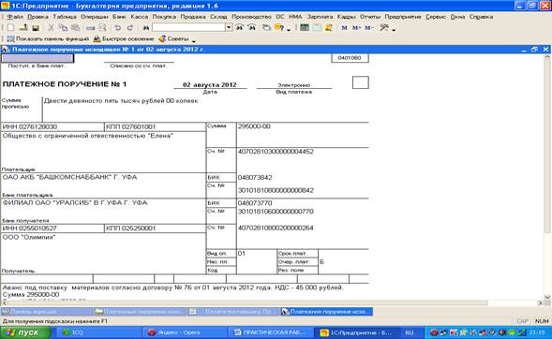Click the M- memory subtract button
Screen dimensions: 552x339
(x=368, y=27)
